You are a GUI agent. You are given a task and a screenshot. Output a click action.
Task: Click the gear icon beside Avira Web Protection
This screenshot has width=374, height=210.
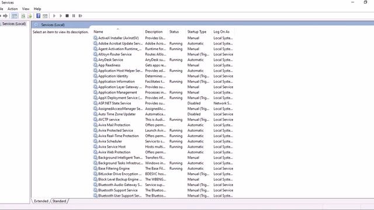95,152
